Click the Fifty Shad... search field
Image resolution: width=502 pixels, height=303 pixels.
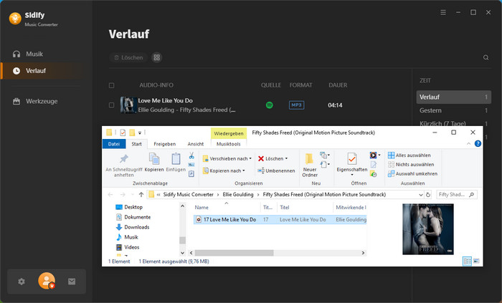point(456,194)
